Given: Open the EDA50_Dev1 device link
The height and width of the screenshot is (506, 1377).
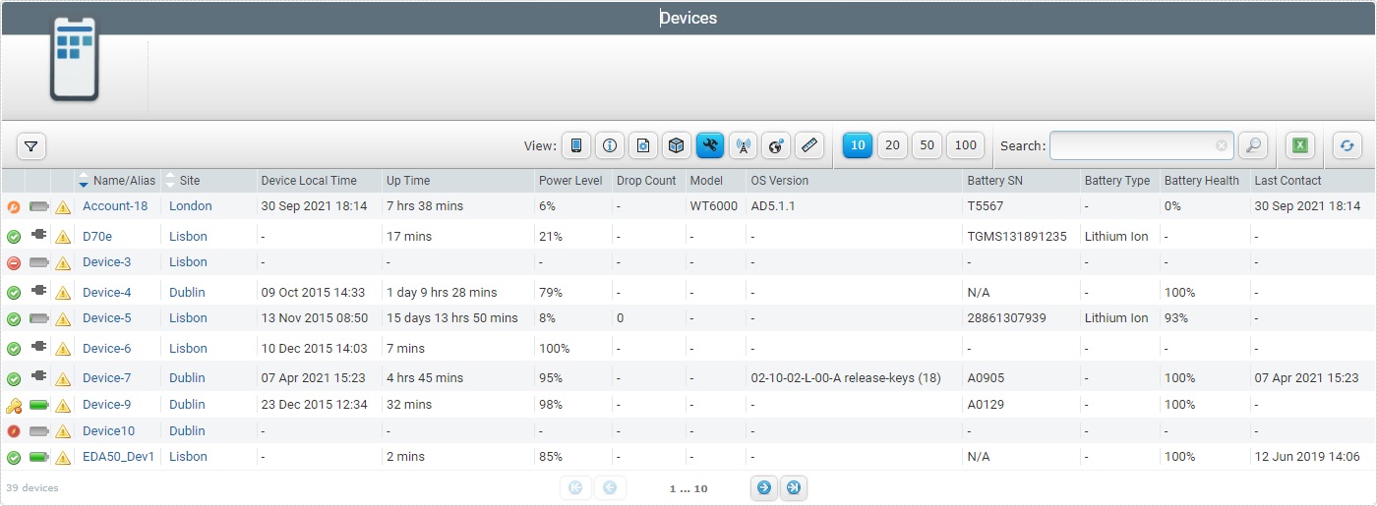Looking at the screenshot, I should point(119,457).
